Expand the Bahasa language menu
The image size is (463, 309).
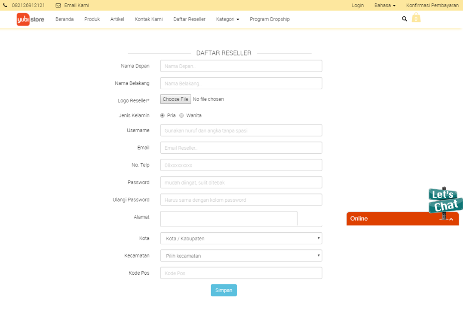point(385,5)
